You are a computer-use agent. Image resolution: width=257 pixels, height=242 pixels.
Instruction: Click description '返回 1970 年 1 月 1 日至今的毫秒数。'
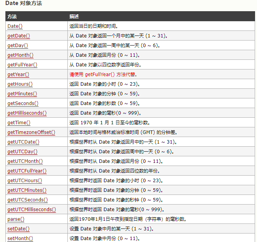pyautogui.click(x=110, y=123)
